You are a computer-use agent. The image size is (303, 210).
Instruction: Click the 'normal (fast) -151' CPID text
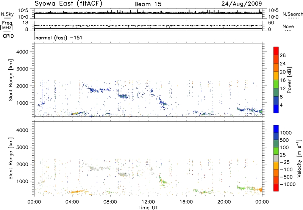tap(59, 38)
